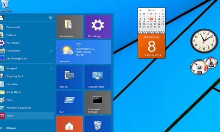Open PC settings in the left list

click(27, 43)
